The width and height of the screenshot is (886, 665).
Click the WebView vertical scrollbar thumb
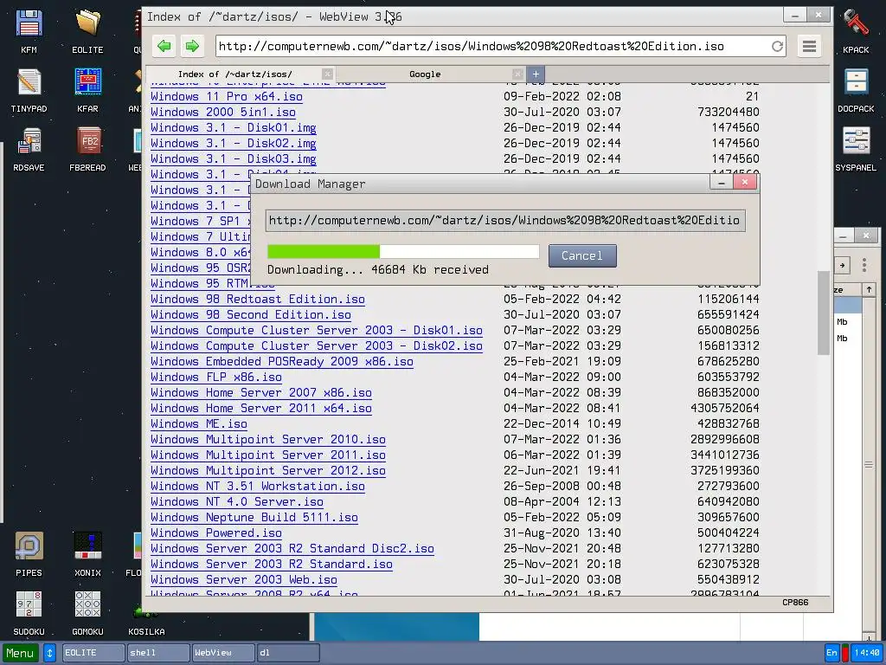click(x=824, y=313)
